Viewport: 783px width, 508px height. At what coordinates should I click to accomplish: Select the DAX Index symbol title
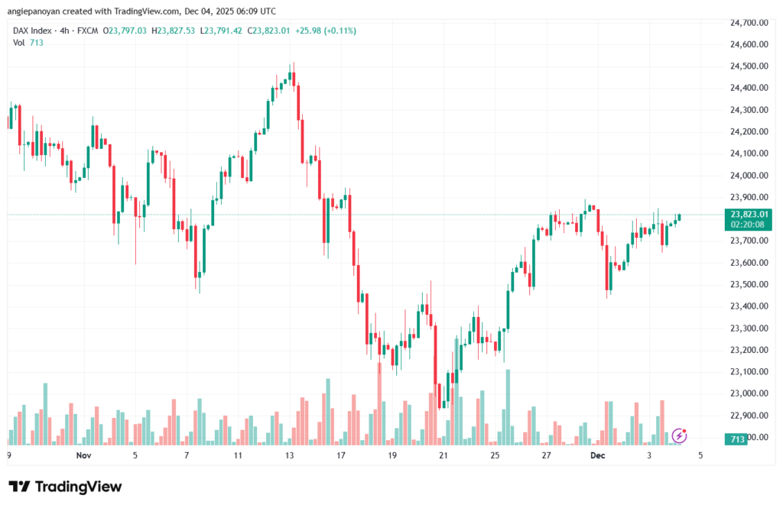(37, 31)
